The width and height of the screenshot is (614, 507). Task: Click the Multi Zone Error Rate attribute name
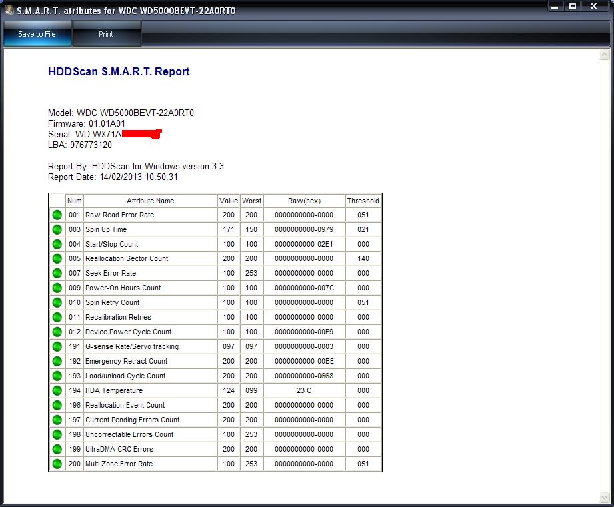pos(119,464)
